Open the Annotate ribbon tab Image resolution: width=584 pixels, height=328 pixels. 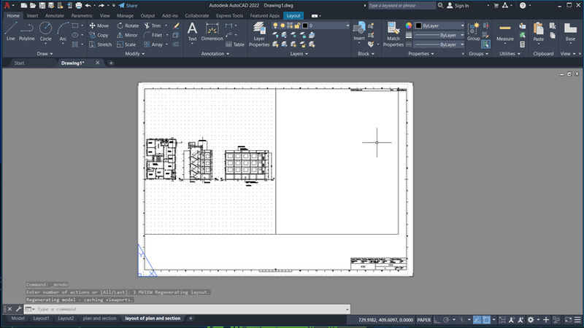(x=54, y=15)
